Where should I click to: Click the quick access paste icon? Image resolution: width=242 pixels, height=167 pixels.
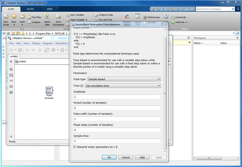pos(173,9)
